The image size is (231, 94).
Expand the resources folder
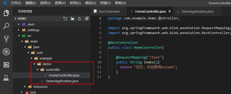click(25, 87)
